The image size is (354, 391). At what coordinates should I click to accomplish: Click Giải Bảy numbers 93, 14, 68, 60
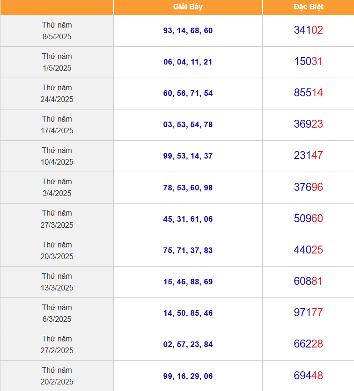(x=188, y=30)
